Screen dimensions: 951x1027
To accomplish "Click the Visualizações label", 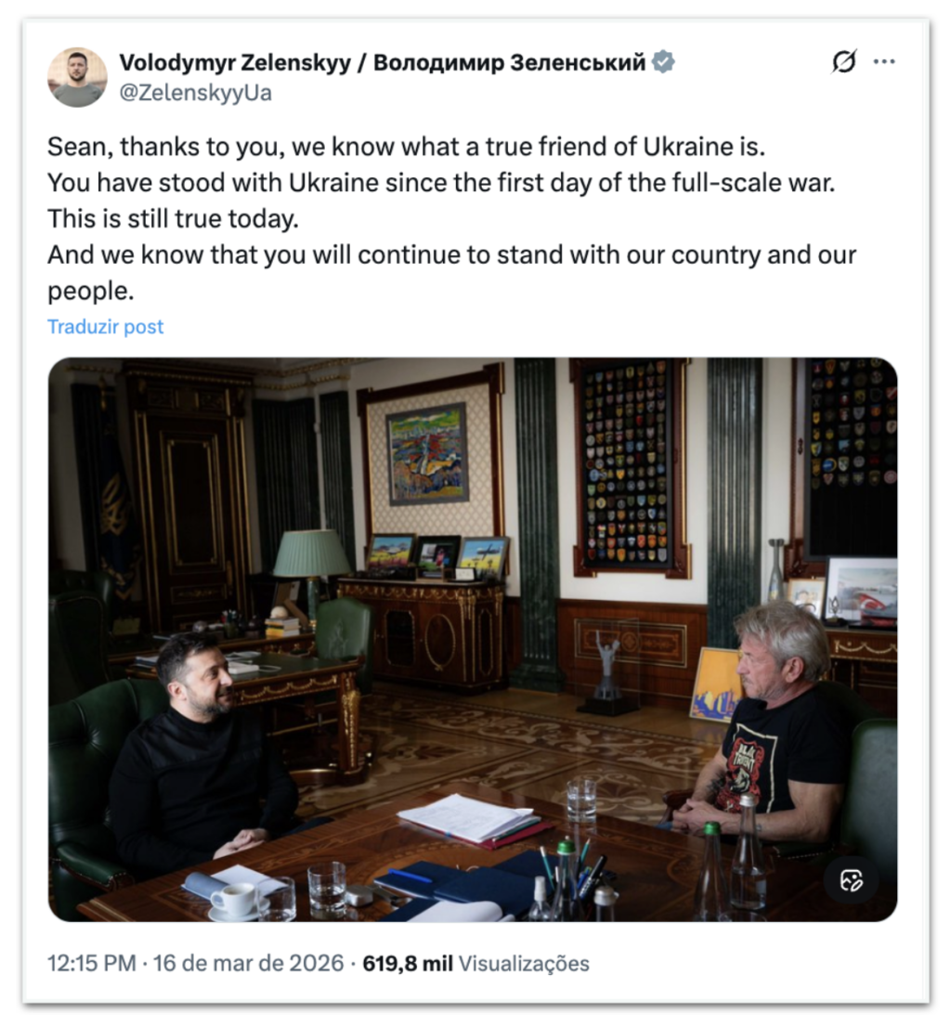I will (524, 963).
